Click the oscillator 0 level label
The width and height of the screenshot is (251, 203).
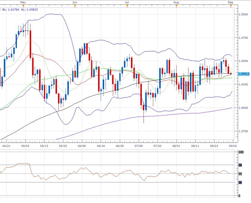[239, 196]
